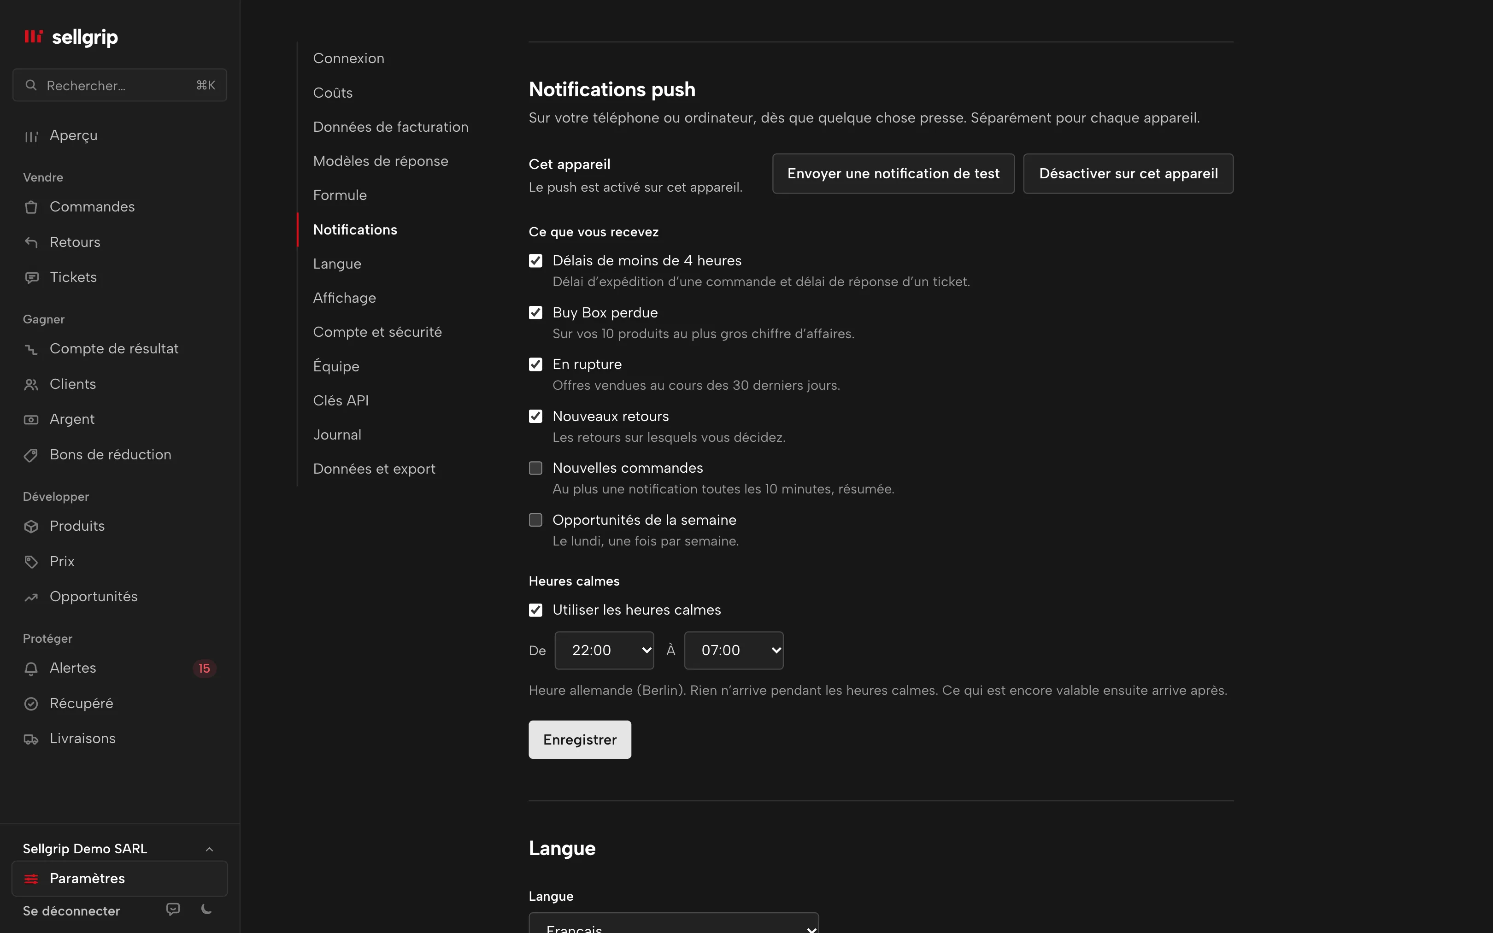
Task: Click the Récupéré checkmark circle icon
Action: tap(31, 704)
